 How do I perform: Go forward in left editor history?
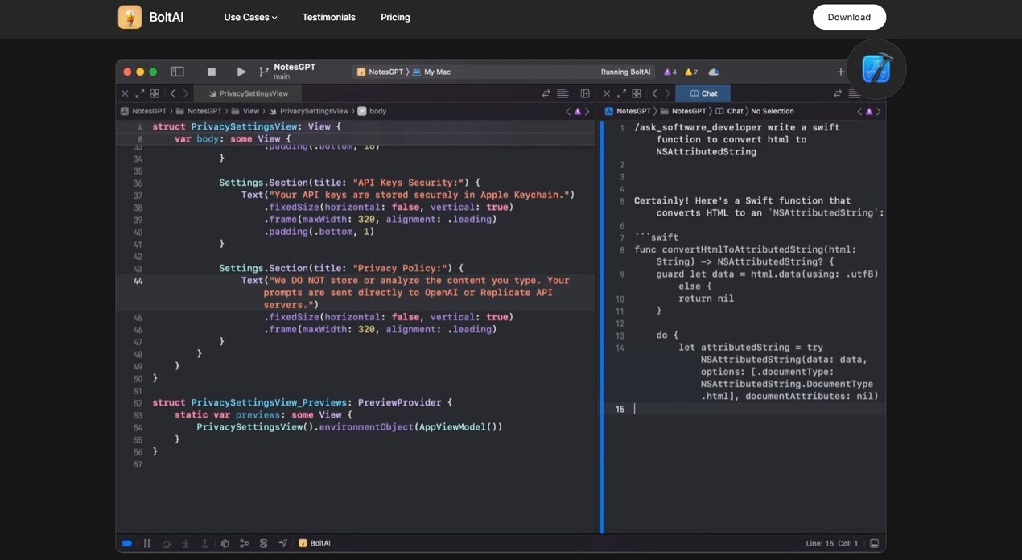[185, 93]
